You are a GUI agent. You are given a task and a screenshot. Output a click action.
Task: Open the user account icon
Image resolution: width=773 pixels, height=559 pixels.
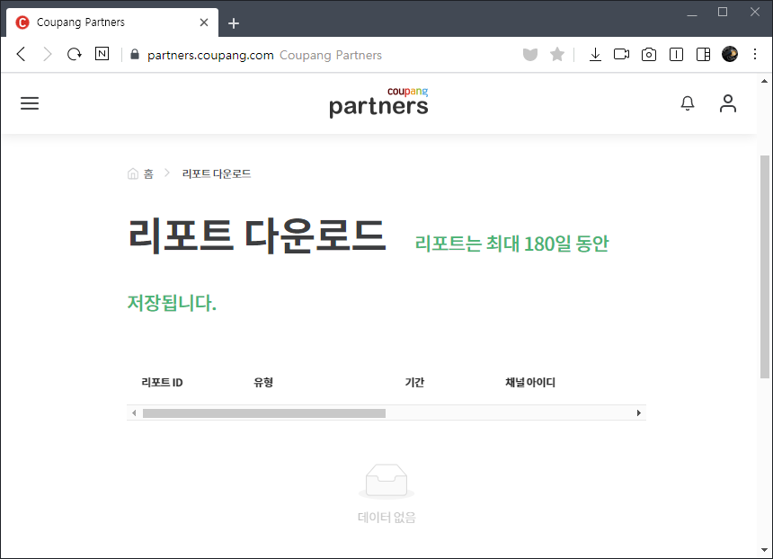tap(728, 103)
